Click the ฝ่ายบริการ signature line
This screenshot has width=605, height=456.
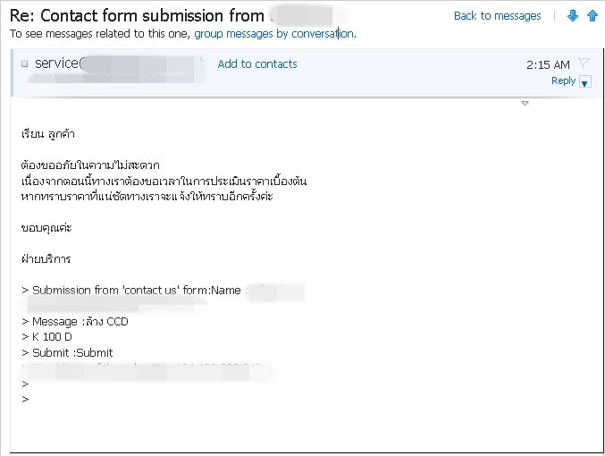coord(46,259)
